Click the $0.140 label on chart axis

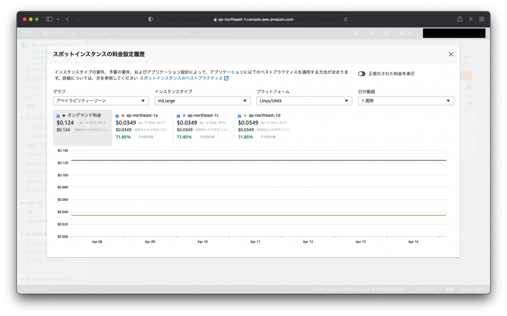[x=63, y=150]
